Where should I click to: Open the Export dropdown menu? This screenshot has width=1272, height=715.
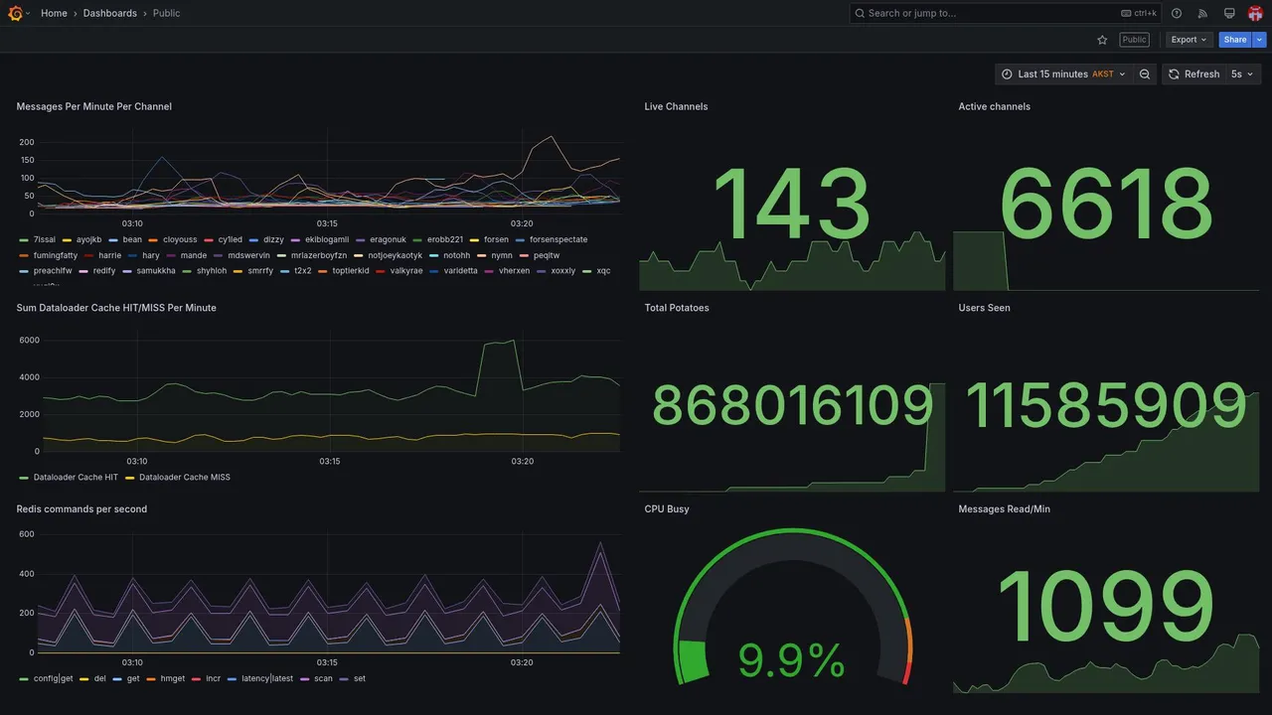[1189, 40]
